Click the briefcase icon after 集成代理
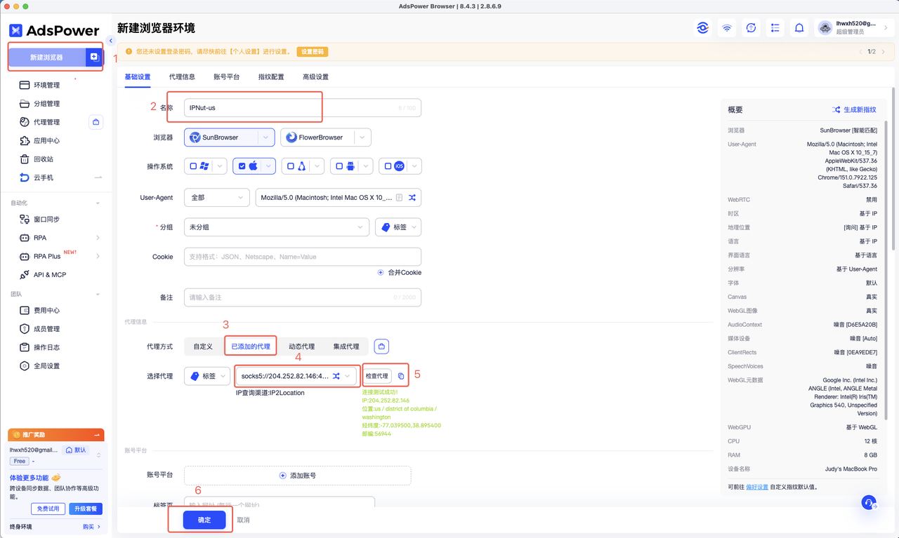The image size is (899, 538). click(x=381, y=347)
